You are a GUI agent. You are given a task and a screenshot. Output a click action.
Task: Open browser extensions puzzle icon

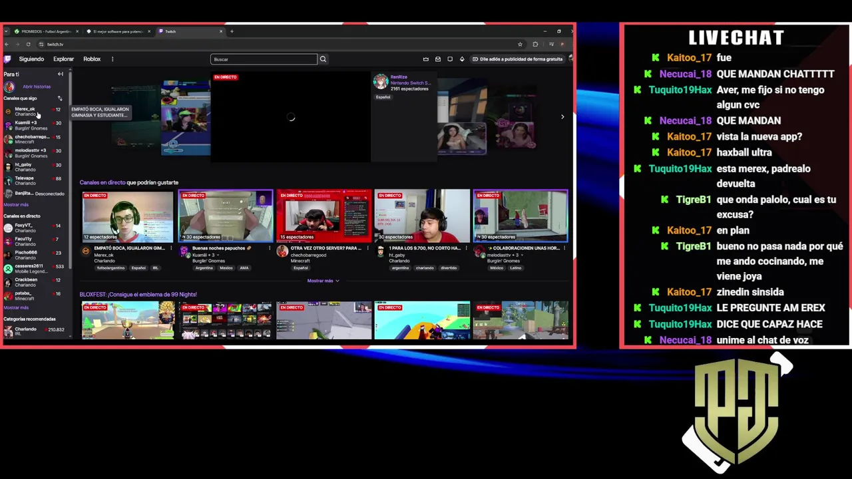(535, 45)
